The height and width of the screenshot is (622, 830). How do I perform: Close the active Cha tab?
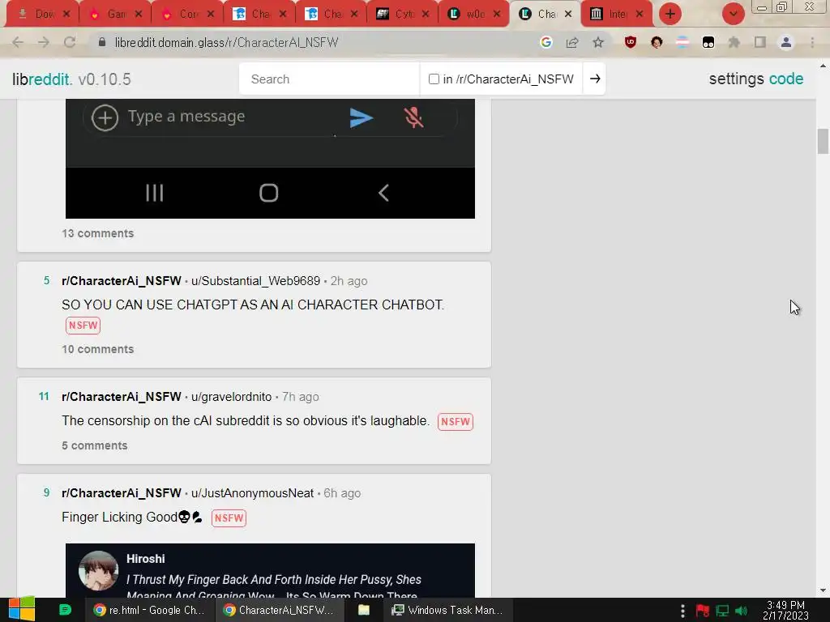(568, 14)
